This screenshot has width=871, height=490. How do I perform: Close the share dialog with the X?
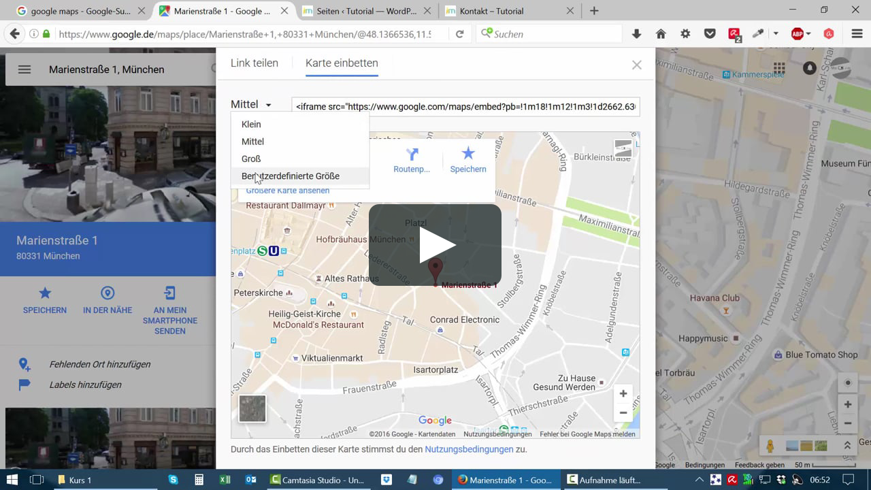[x=637, y=65]
